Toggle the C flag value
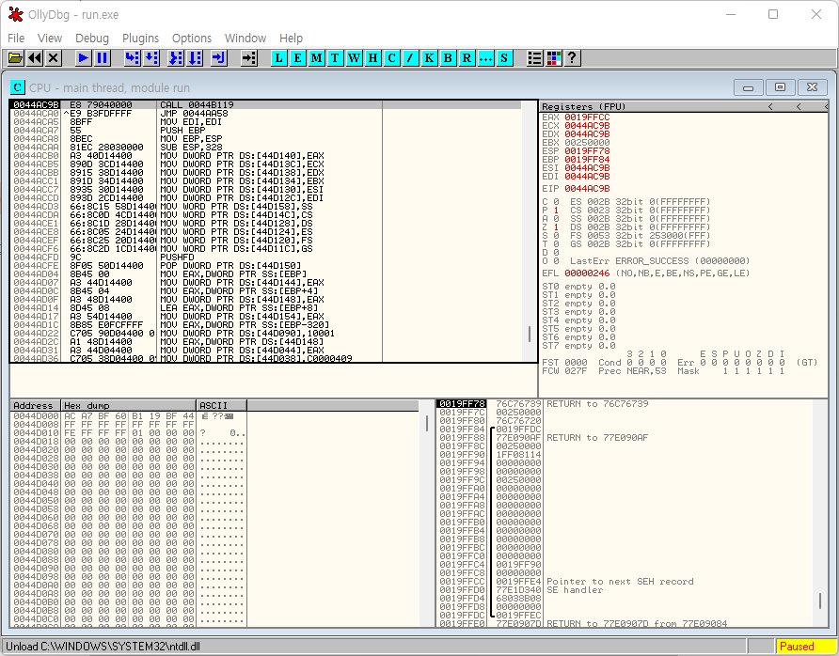839x656 pixels. (x=555, y=201)
